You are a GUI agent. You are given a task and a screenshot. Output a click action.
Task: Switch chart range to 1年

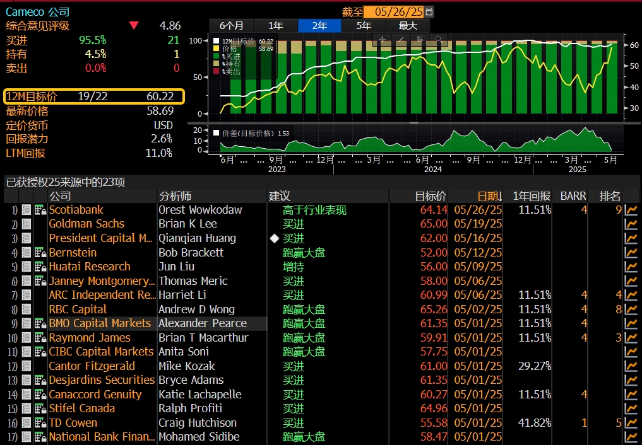click(276, 26)
